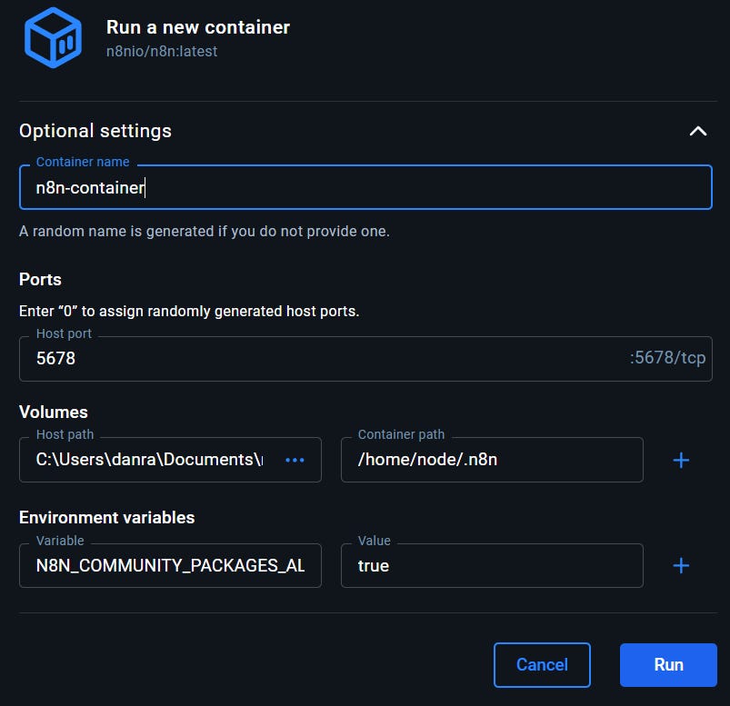Edit the environment Value field
Image resolution: width=730 pixels, height=706 pixels.
[x=492, y=565]
